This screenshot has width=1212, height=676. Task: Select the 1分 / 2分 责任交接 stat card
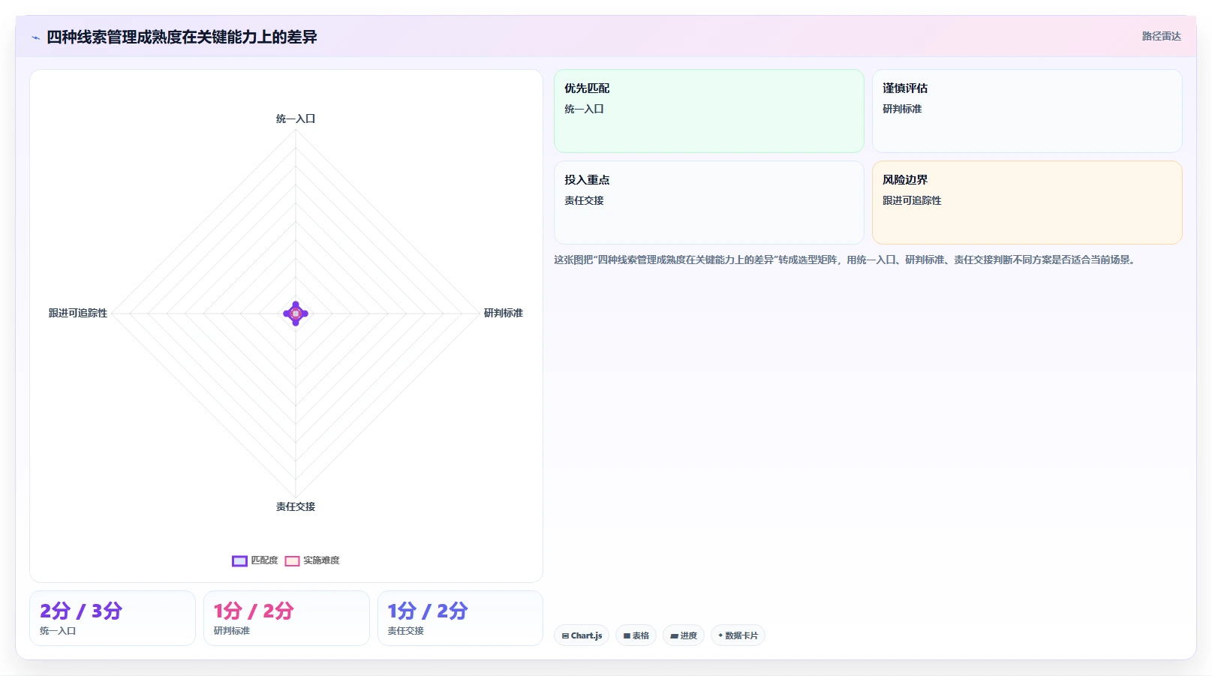point(460,618)
